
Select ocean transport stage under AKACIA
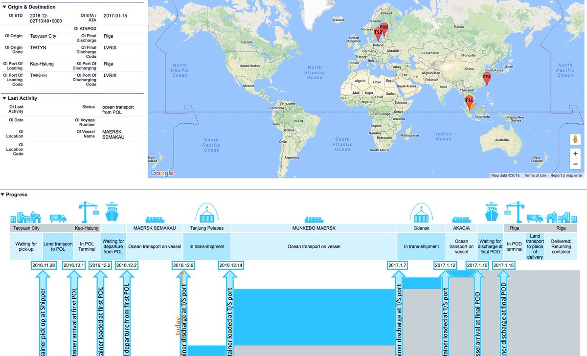(461, 246)
